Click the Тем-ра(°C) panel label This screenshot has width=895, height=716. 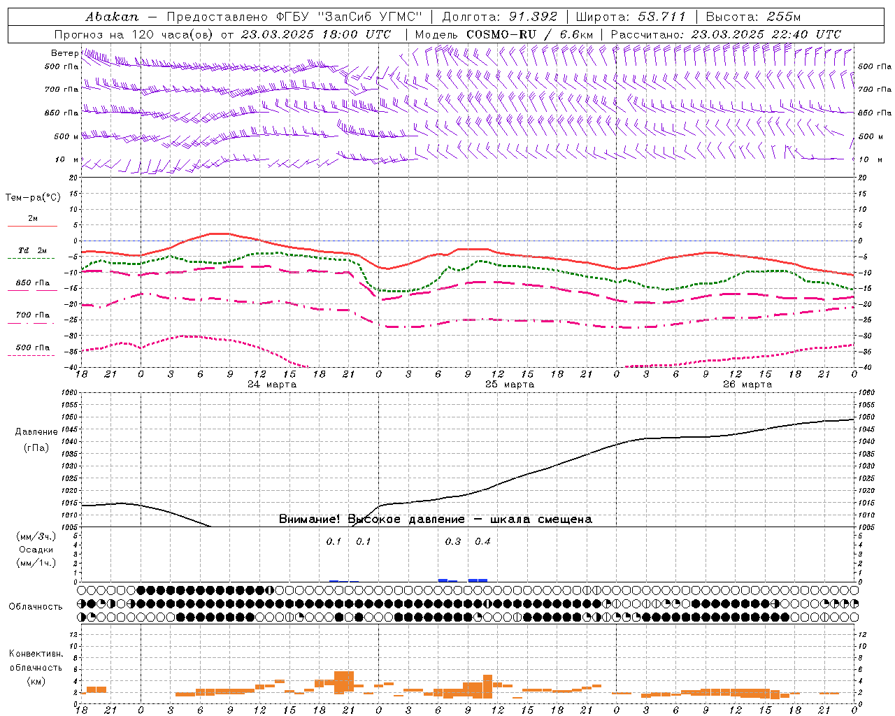coord(33,198)
